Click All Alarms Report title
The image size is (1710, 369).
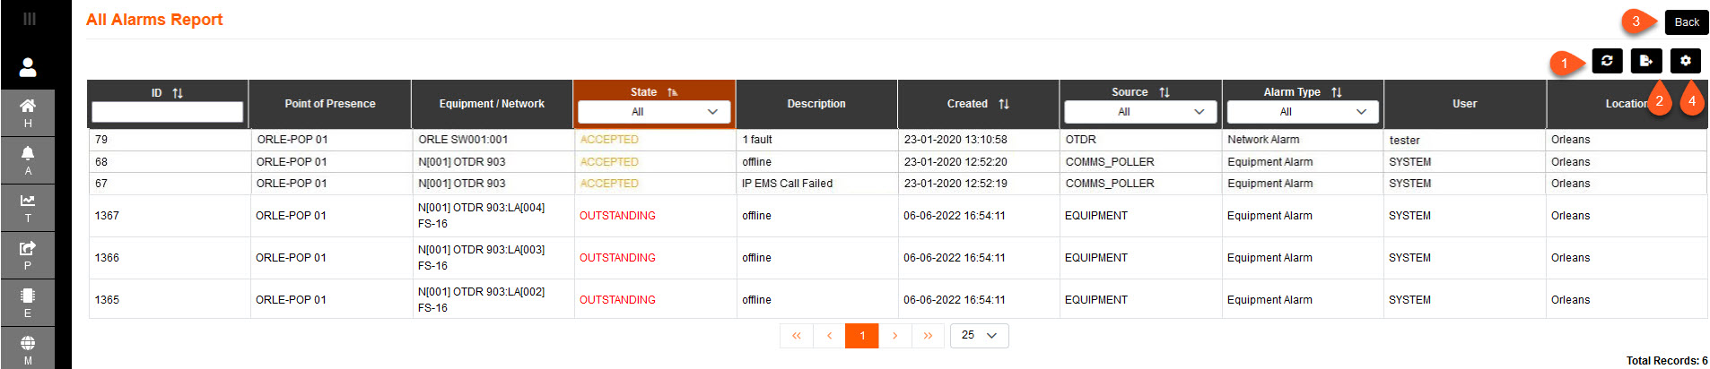[154, 20]
